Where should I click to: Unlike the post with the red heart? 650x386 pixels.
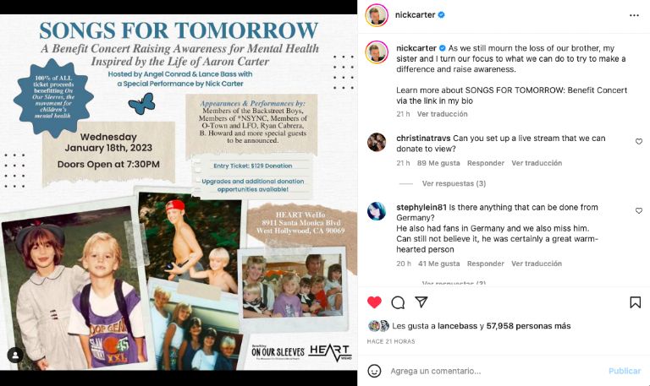coord(374,302)
